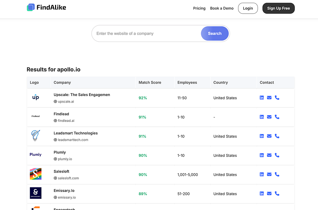Click the Match Score column header
Screen dimensions: 318x210
click(x=150, y=83)
